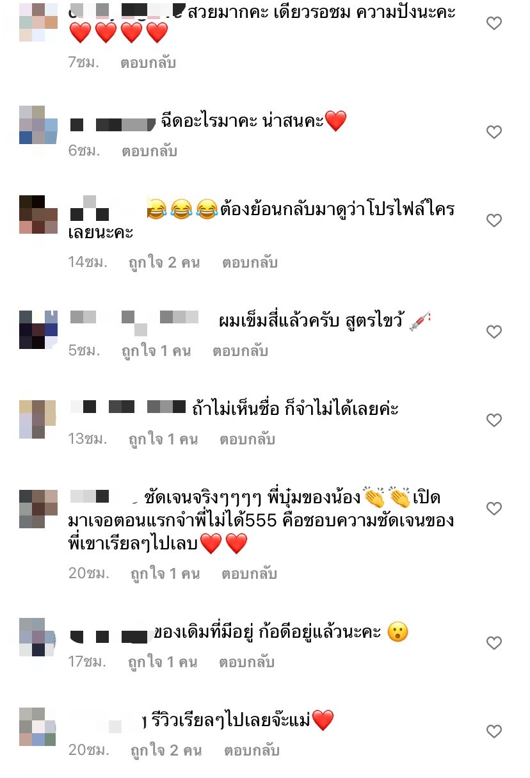Heart the comment starting ชัดเจนจริงๆ
The width and height of the screenshot is (530, 778).
(494, 508)
